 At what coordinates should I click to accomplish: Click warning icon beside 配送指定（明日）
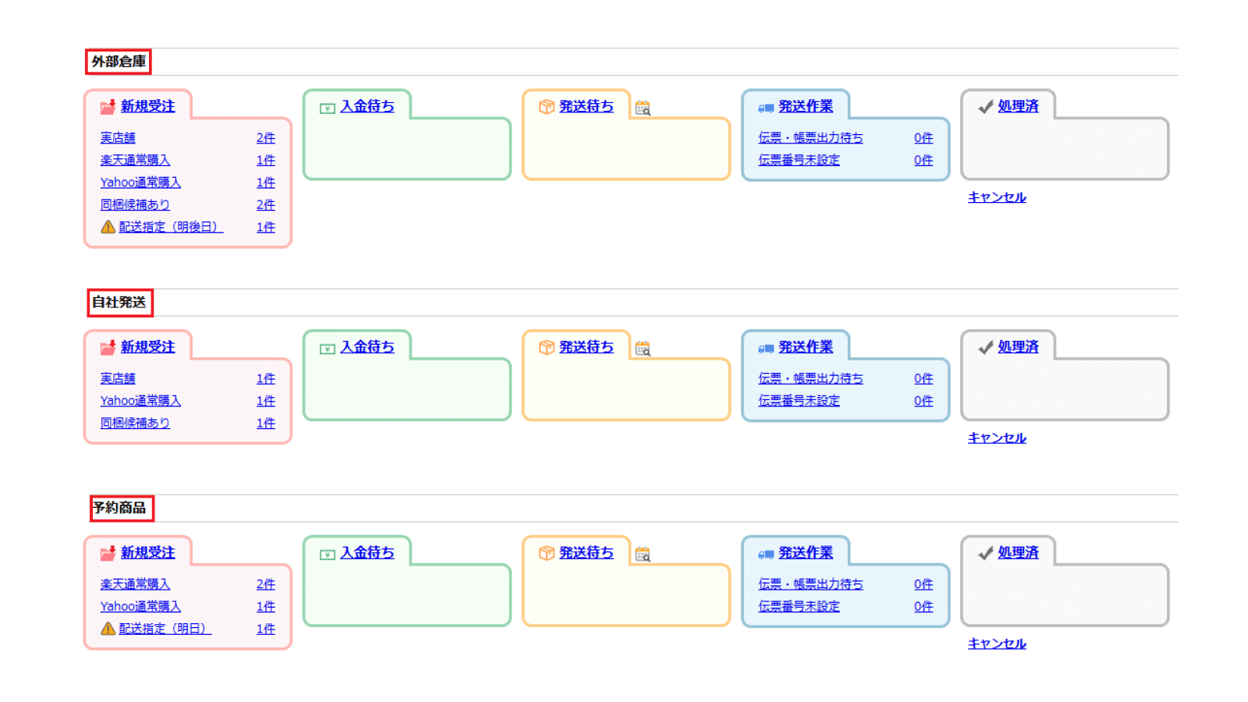click(x=108, y=629)
